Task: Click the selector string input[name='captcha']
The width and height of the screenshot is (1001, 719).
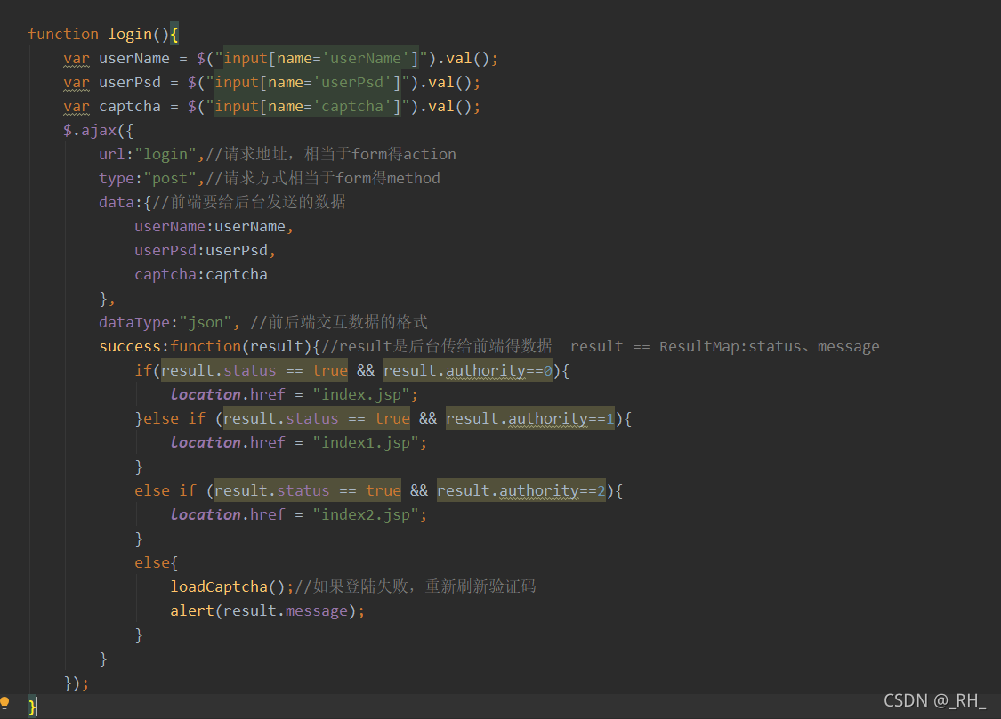Action: click(308, 106)
